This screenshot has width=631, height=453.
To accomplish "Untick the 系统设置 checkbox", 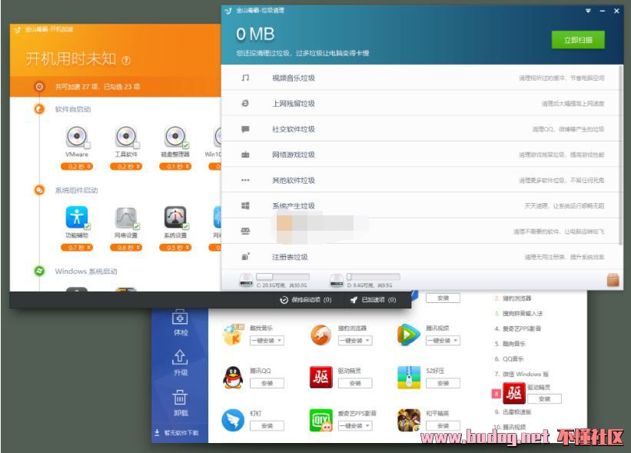I will tap(185, 226).
